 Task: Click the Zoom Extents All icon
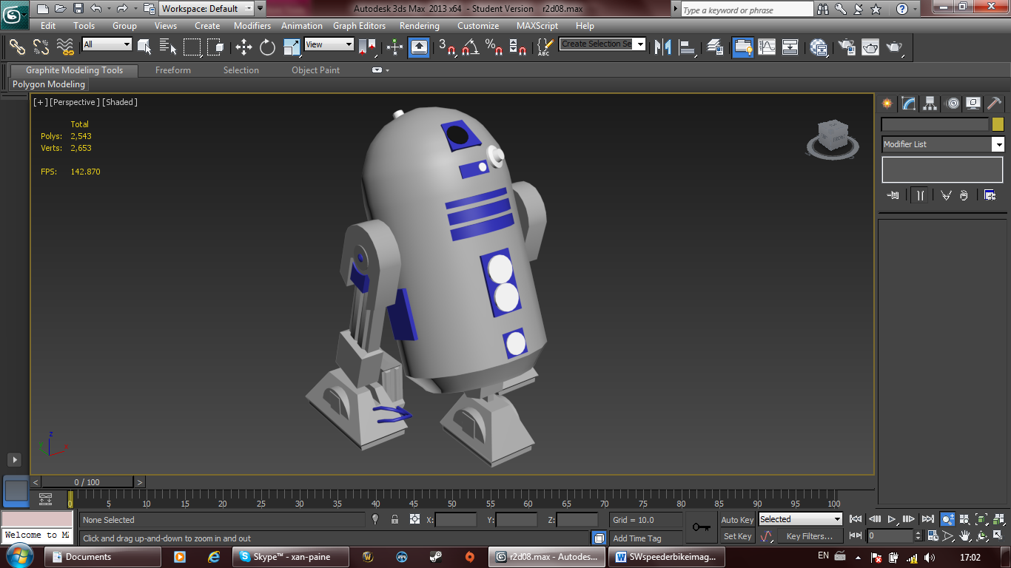click(999, 520)
